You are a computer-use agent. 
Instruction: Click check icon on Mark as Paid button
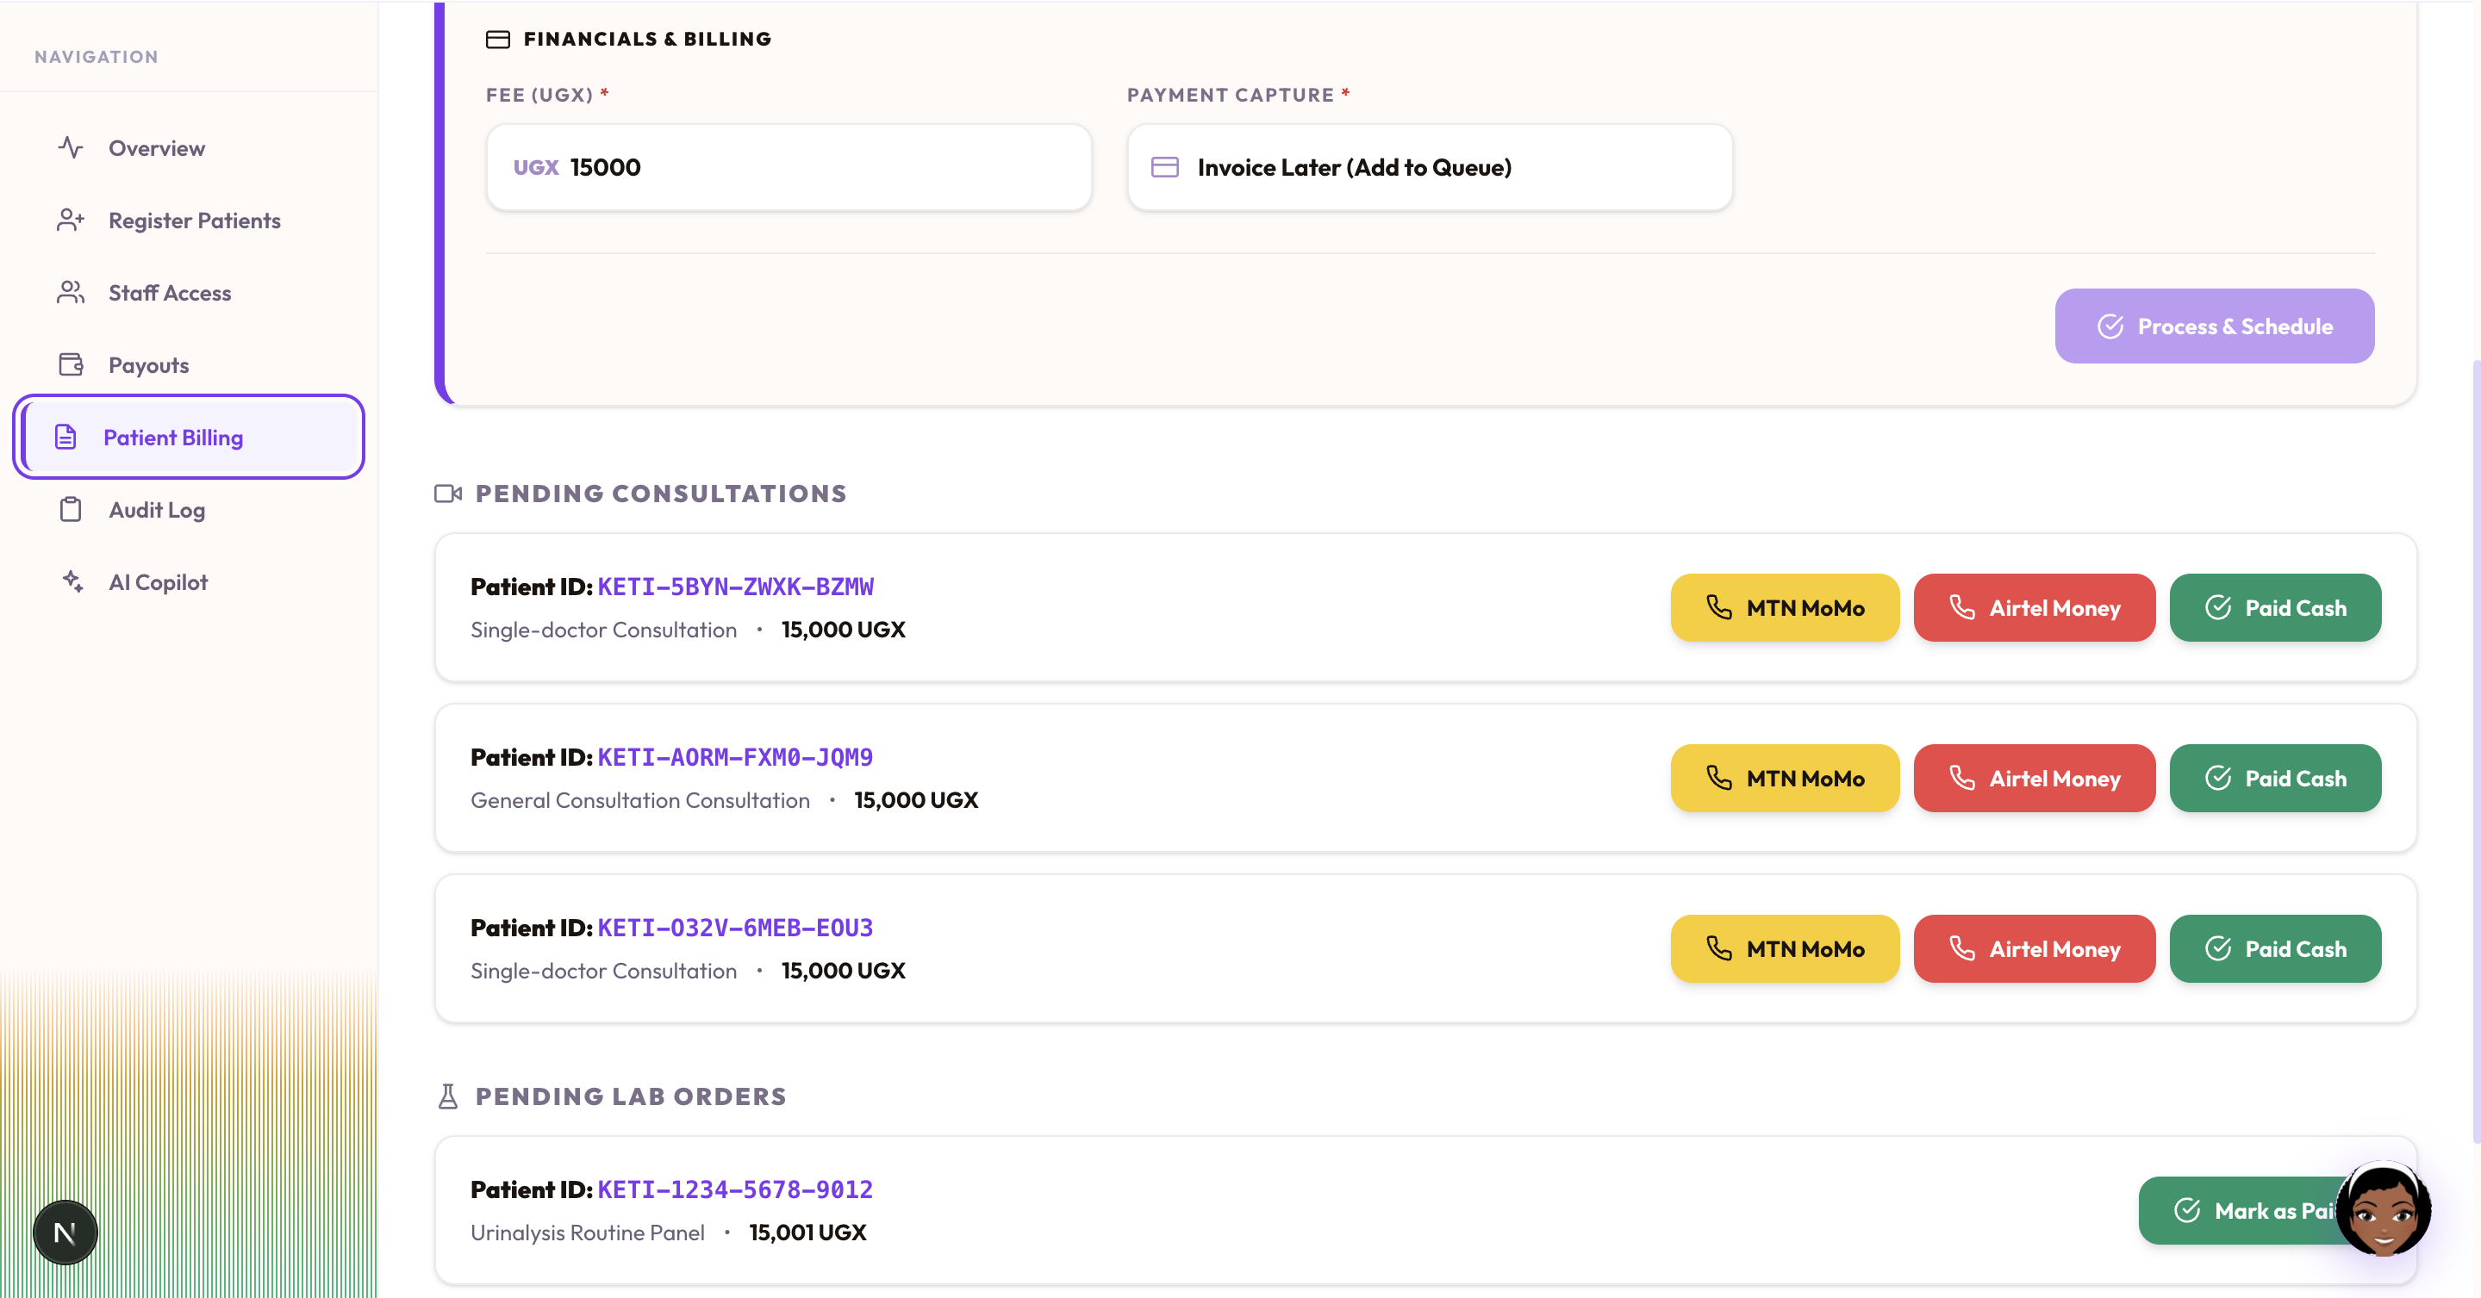(2187, 1209)
